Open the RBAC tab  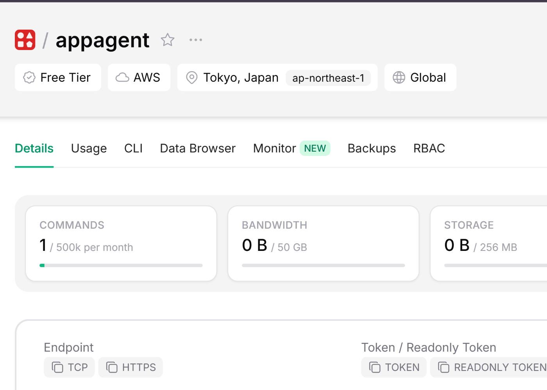pyautogui.click(x=429, y=148)
